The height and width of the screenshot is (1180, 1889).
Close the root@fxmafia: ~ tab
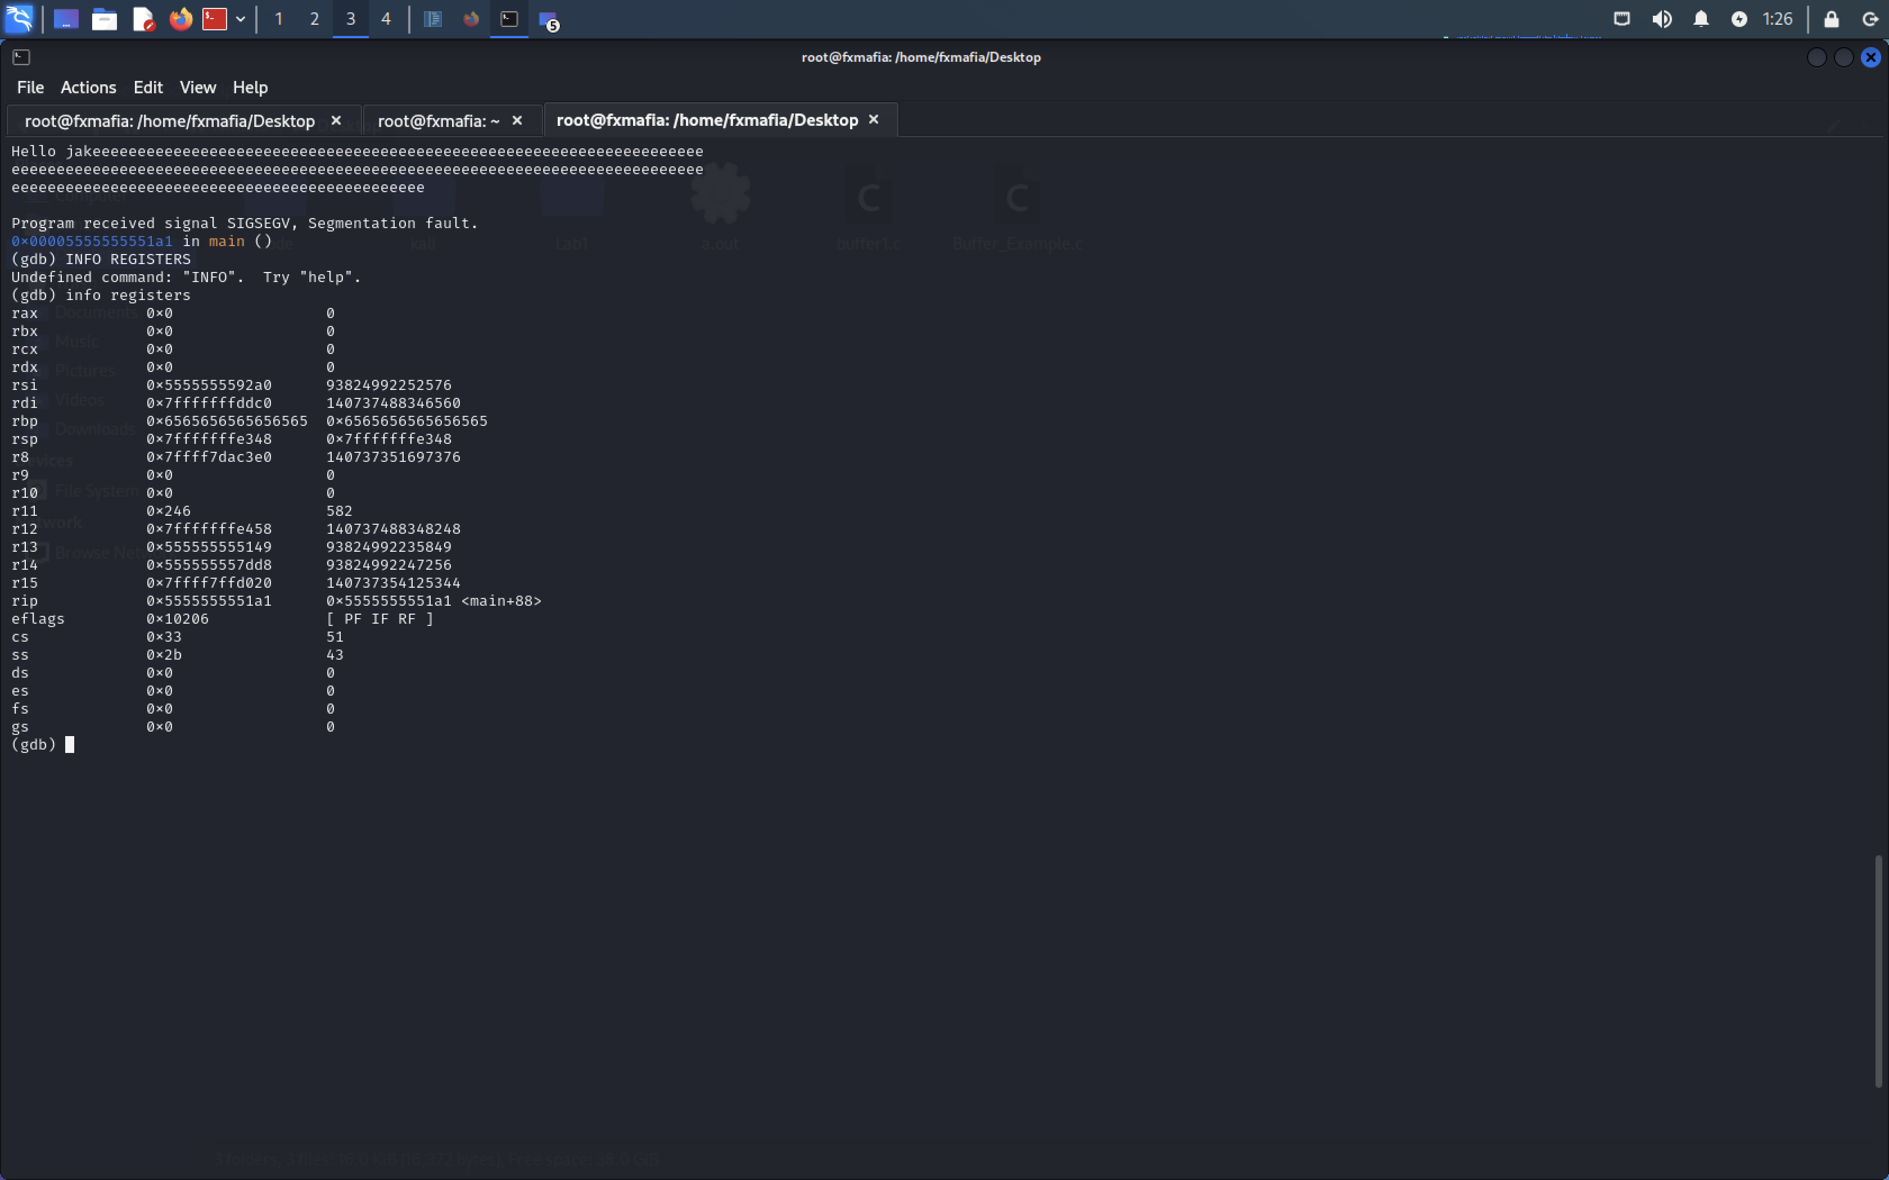pos(517,120)
